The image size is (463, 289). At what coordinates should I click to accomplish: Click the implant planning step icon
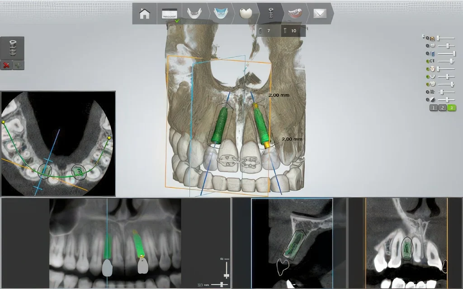270,14
